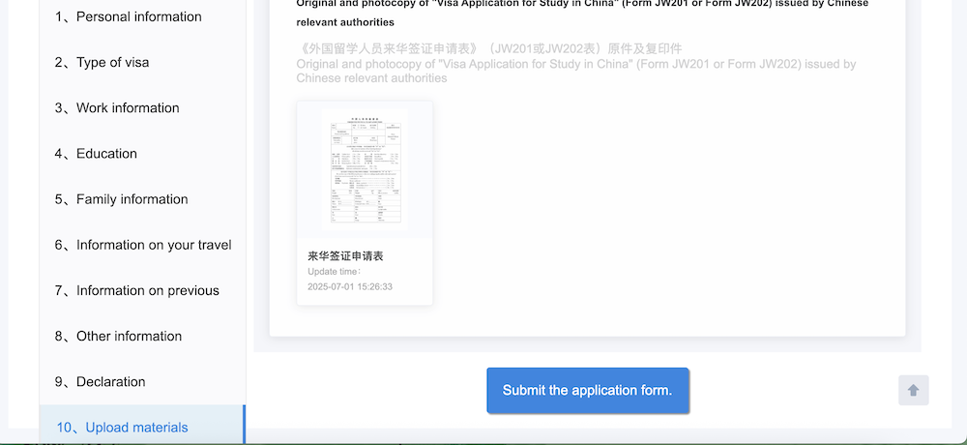
Task: Open the uploaded visa form thumbnail
Action: point(365,169)
